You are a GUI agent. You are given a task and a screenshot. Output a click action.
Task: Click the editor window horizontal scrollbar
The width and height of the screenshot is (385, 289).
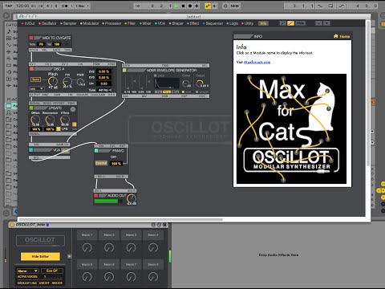[122, 219]
